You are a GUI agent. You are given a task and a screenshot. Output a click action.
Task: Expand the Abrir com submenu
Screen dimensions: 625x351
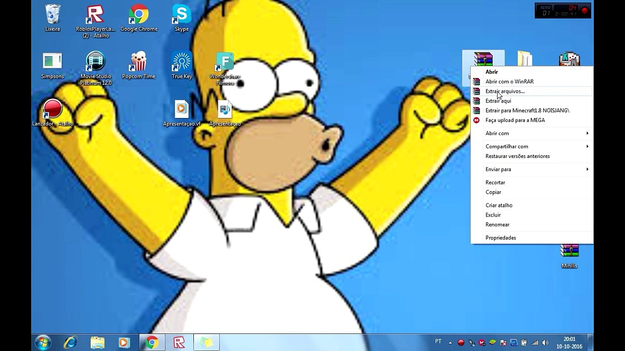[532, 133]
